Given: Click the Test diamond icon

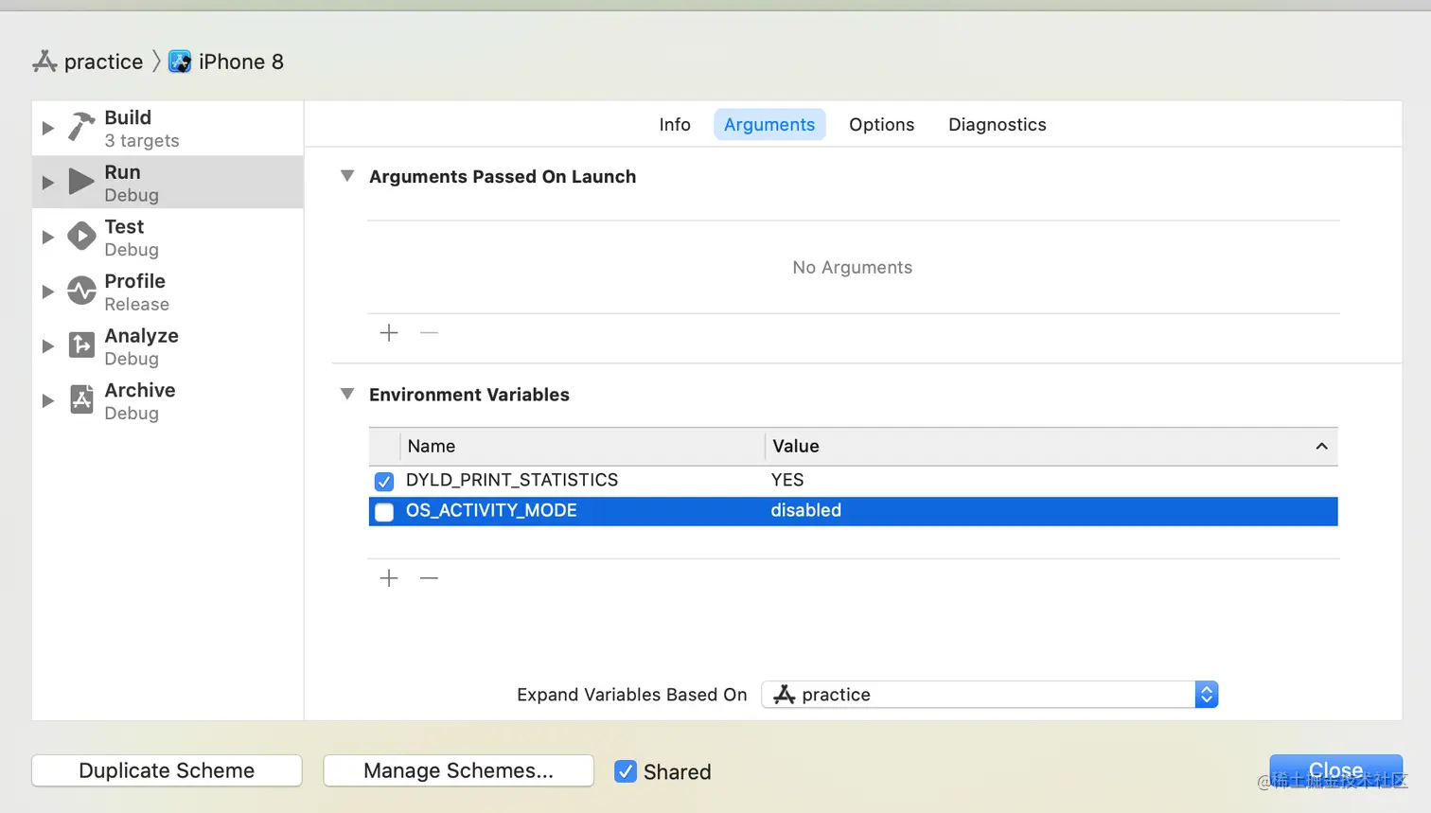Looking at the screenshot, I should point(81,237).
